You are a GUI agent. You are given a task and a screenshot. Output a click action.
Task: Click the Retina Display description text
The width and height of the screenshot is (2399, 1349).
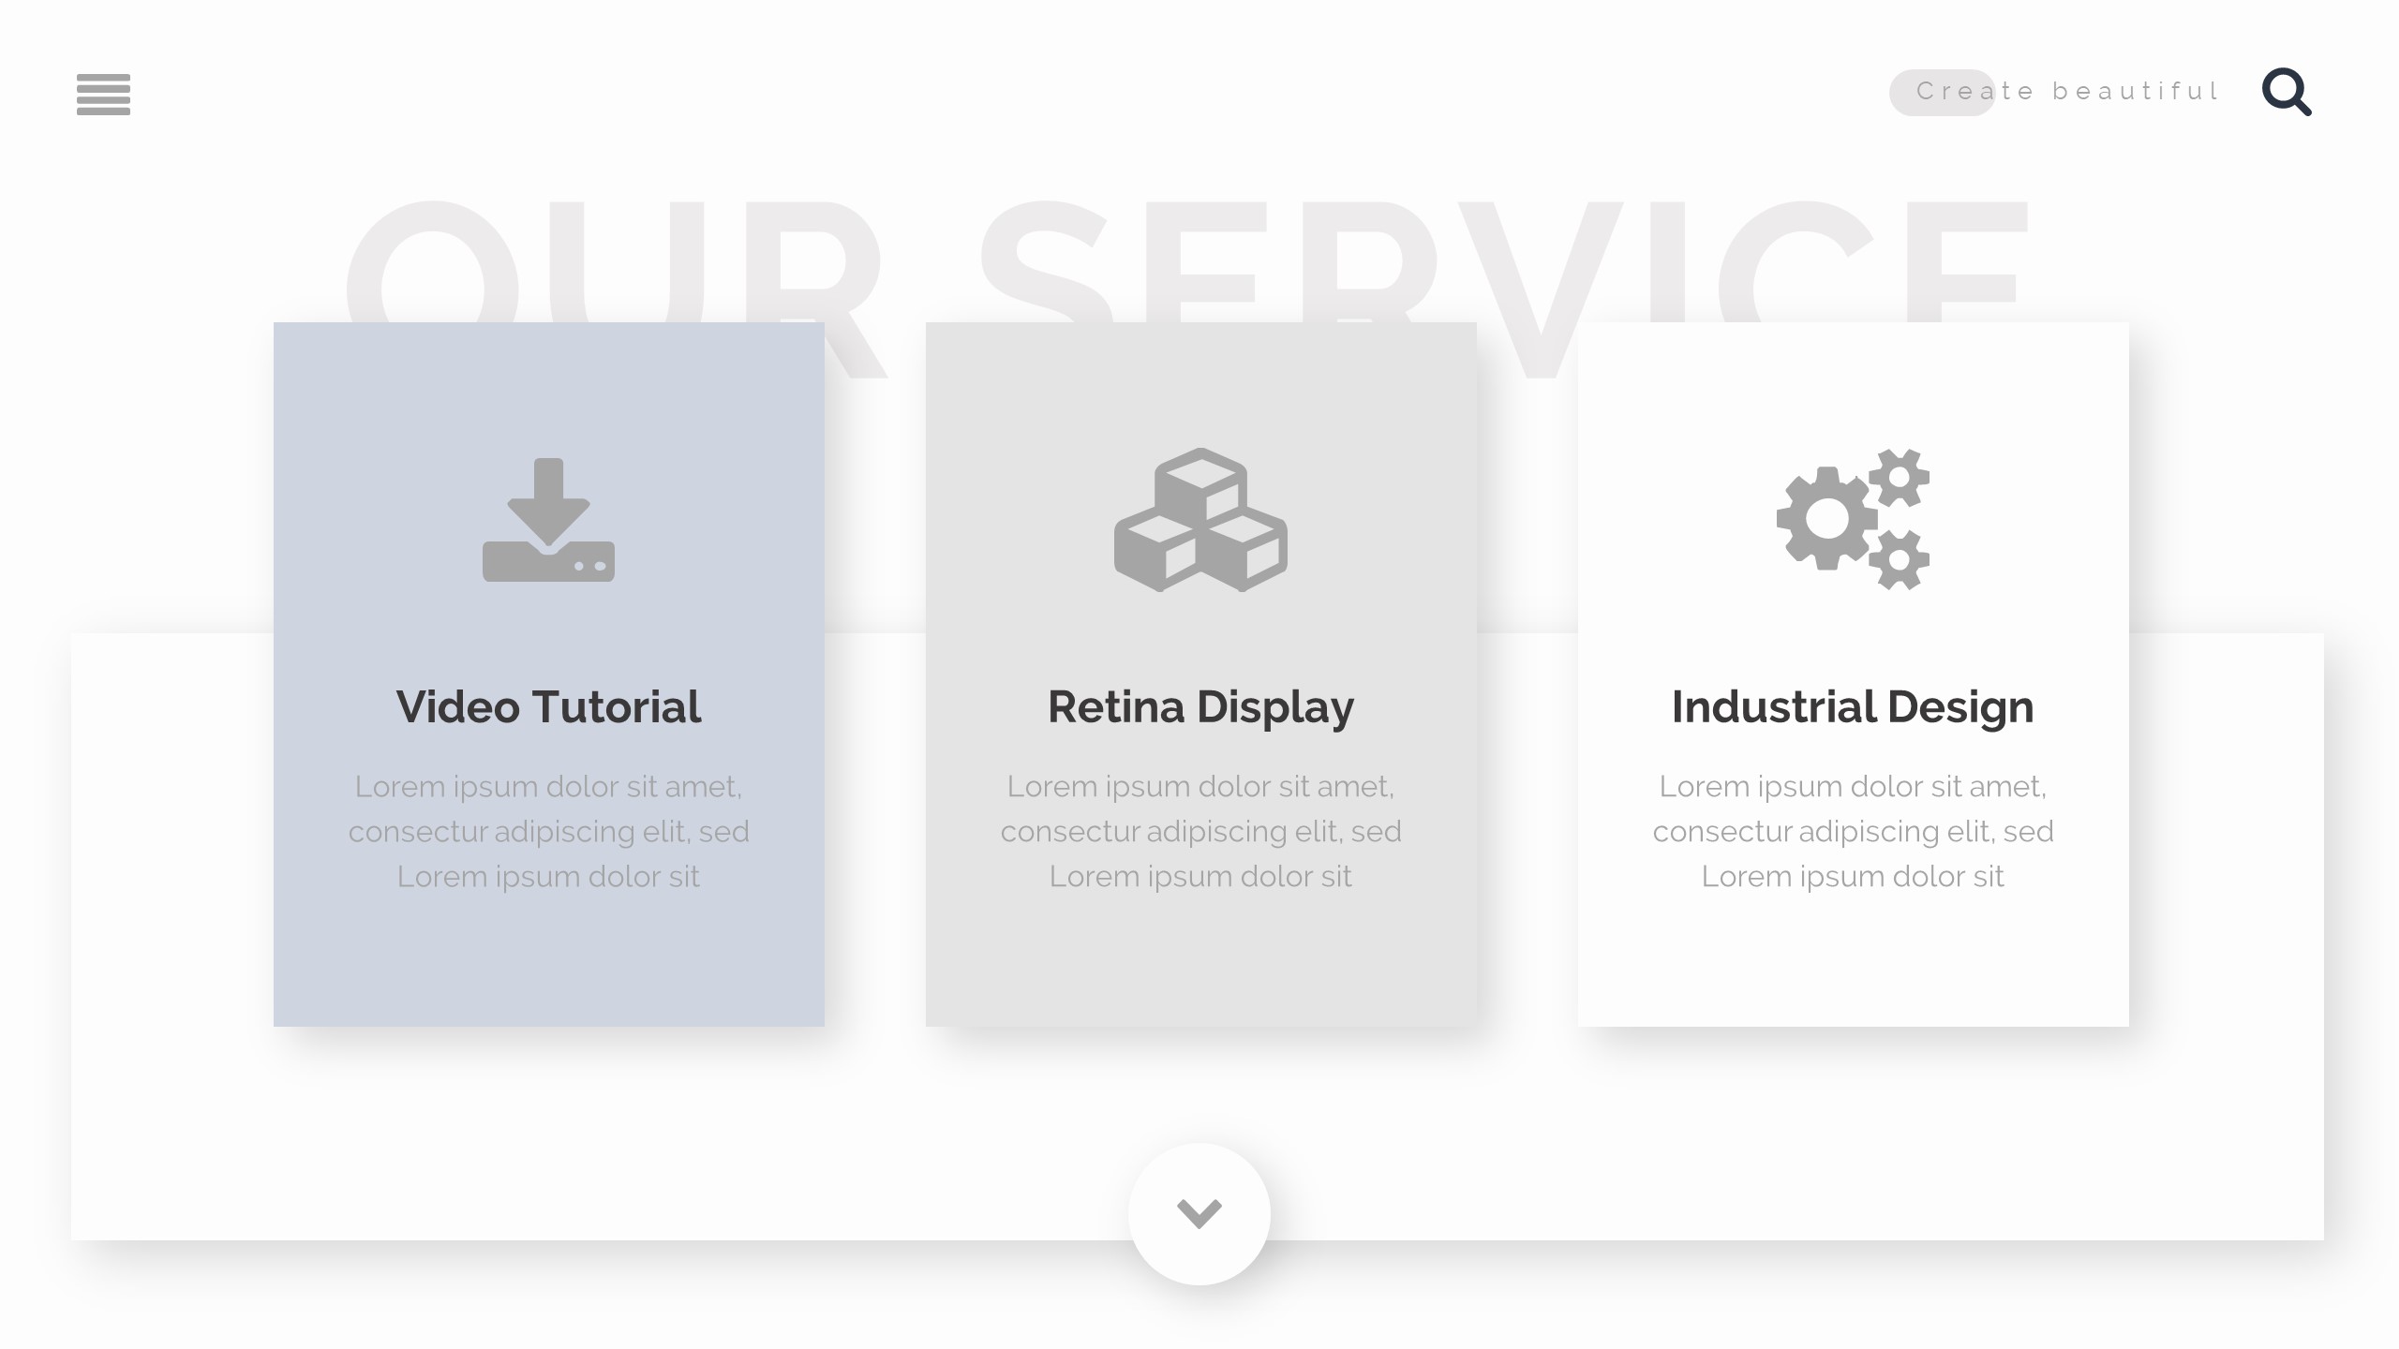pyautogui.click(x=1200, y=831)
